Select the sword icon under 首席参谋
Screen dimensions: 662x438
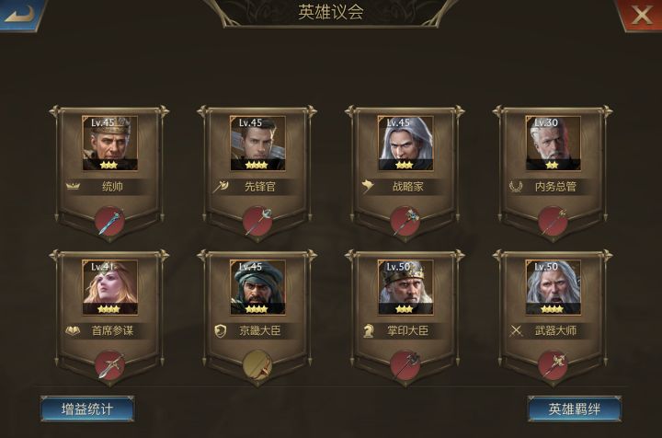click(x=109, y=365)
